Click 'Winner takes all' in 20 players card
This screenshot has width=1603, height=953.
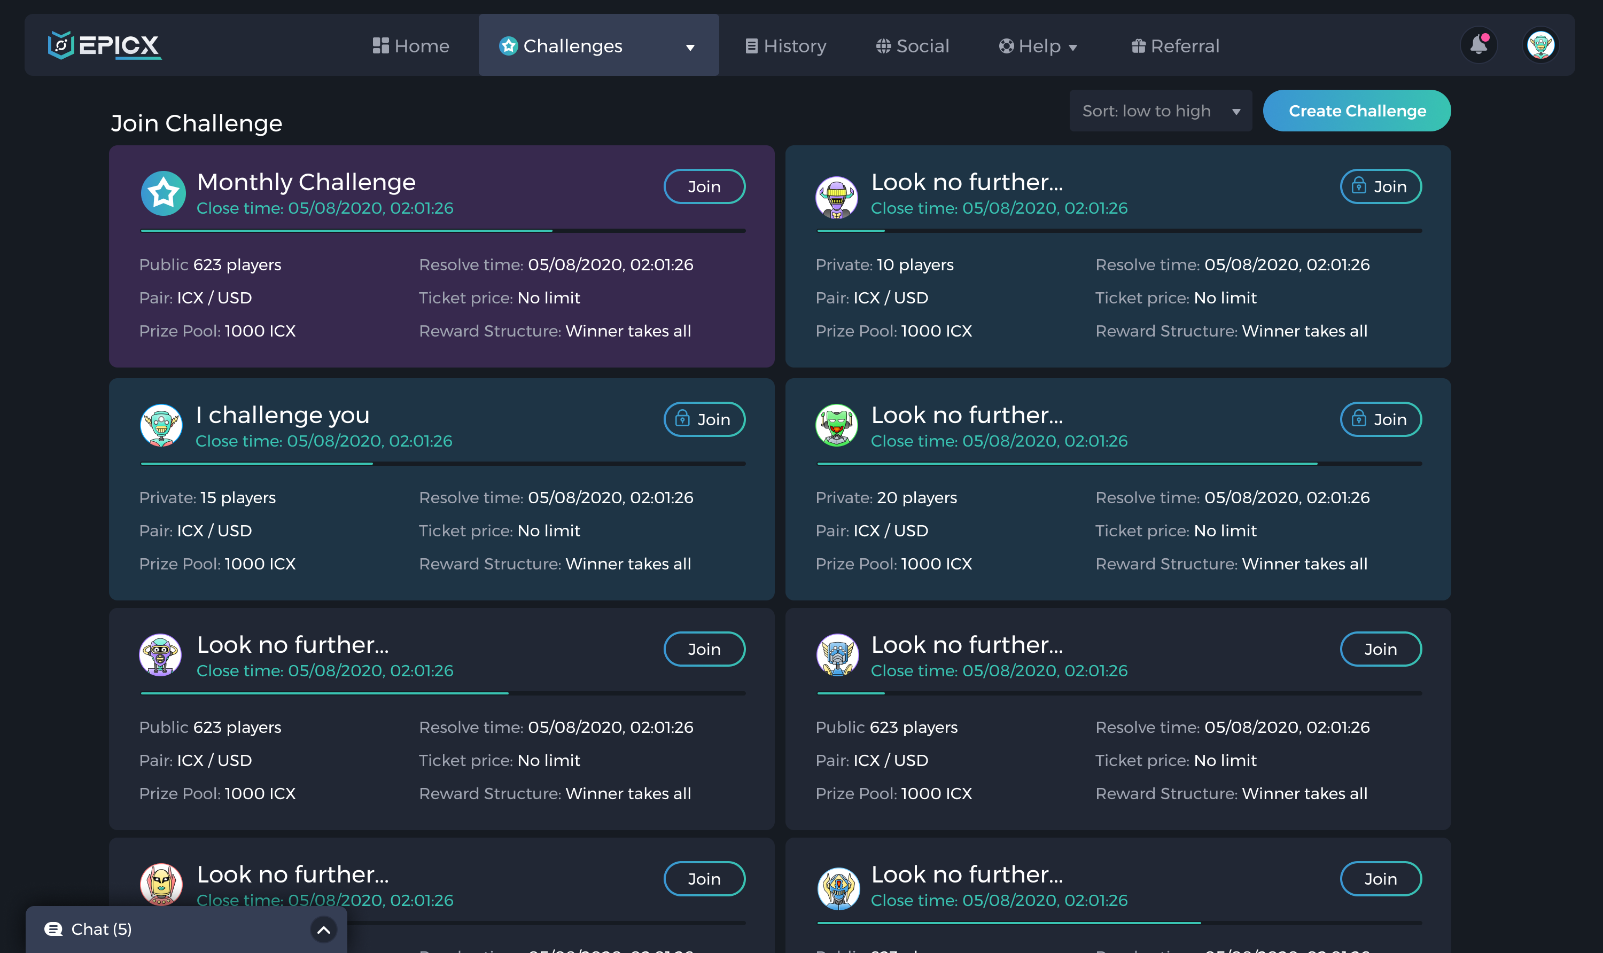(1304, 564)
